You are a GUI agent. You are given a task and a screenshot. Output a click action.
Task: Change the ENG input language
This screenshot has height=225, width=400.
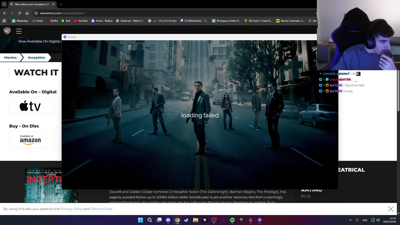(365, 220)
